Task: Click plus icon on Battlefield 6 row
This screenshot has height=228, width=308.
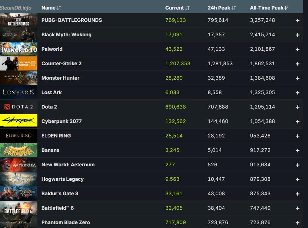Action: click(297, 208)
